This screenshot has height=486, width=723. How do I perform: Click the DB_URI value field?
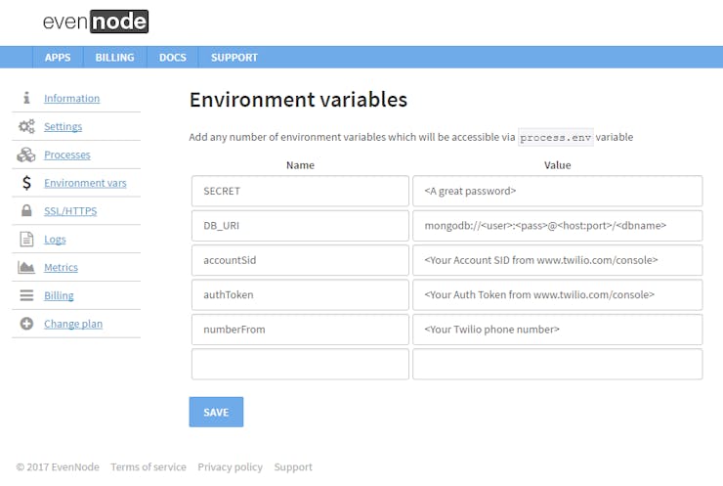click(557, 226)
